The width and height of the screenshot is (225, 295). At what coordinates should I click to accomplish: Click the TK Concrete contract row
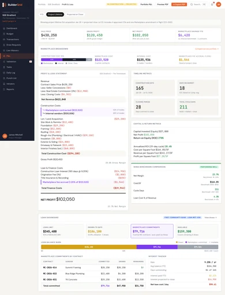(x=93, y=279)
